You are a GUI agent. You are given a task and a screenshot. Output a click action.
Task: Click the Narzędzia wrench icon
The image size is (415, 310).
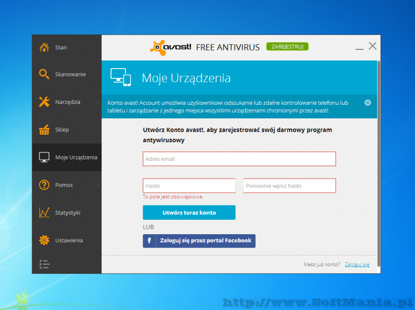(44, 102)
